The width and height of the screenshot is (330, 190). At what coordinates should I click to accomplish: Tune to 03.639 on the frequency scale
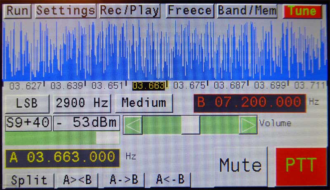click(66, 86)
